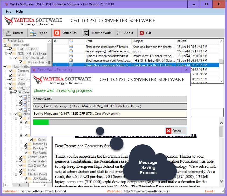Click the folder tree horizontal scrollbar thumb

coord(20,185)
